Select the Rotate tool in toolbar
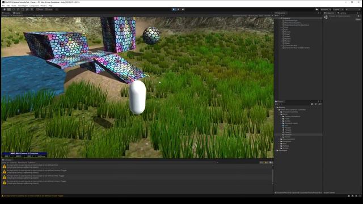 [x=14, y=10]
